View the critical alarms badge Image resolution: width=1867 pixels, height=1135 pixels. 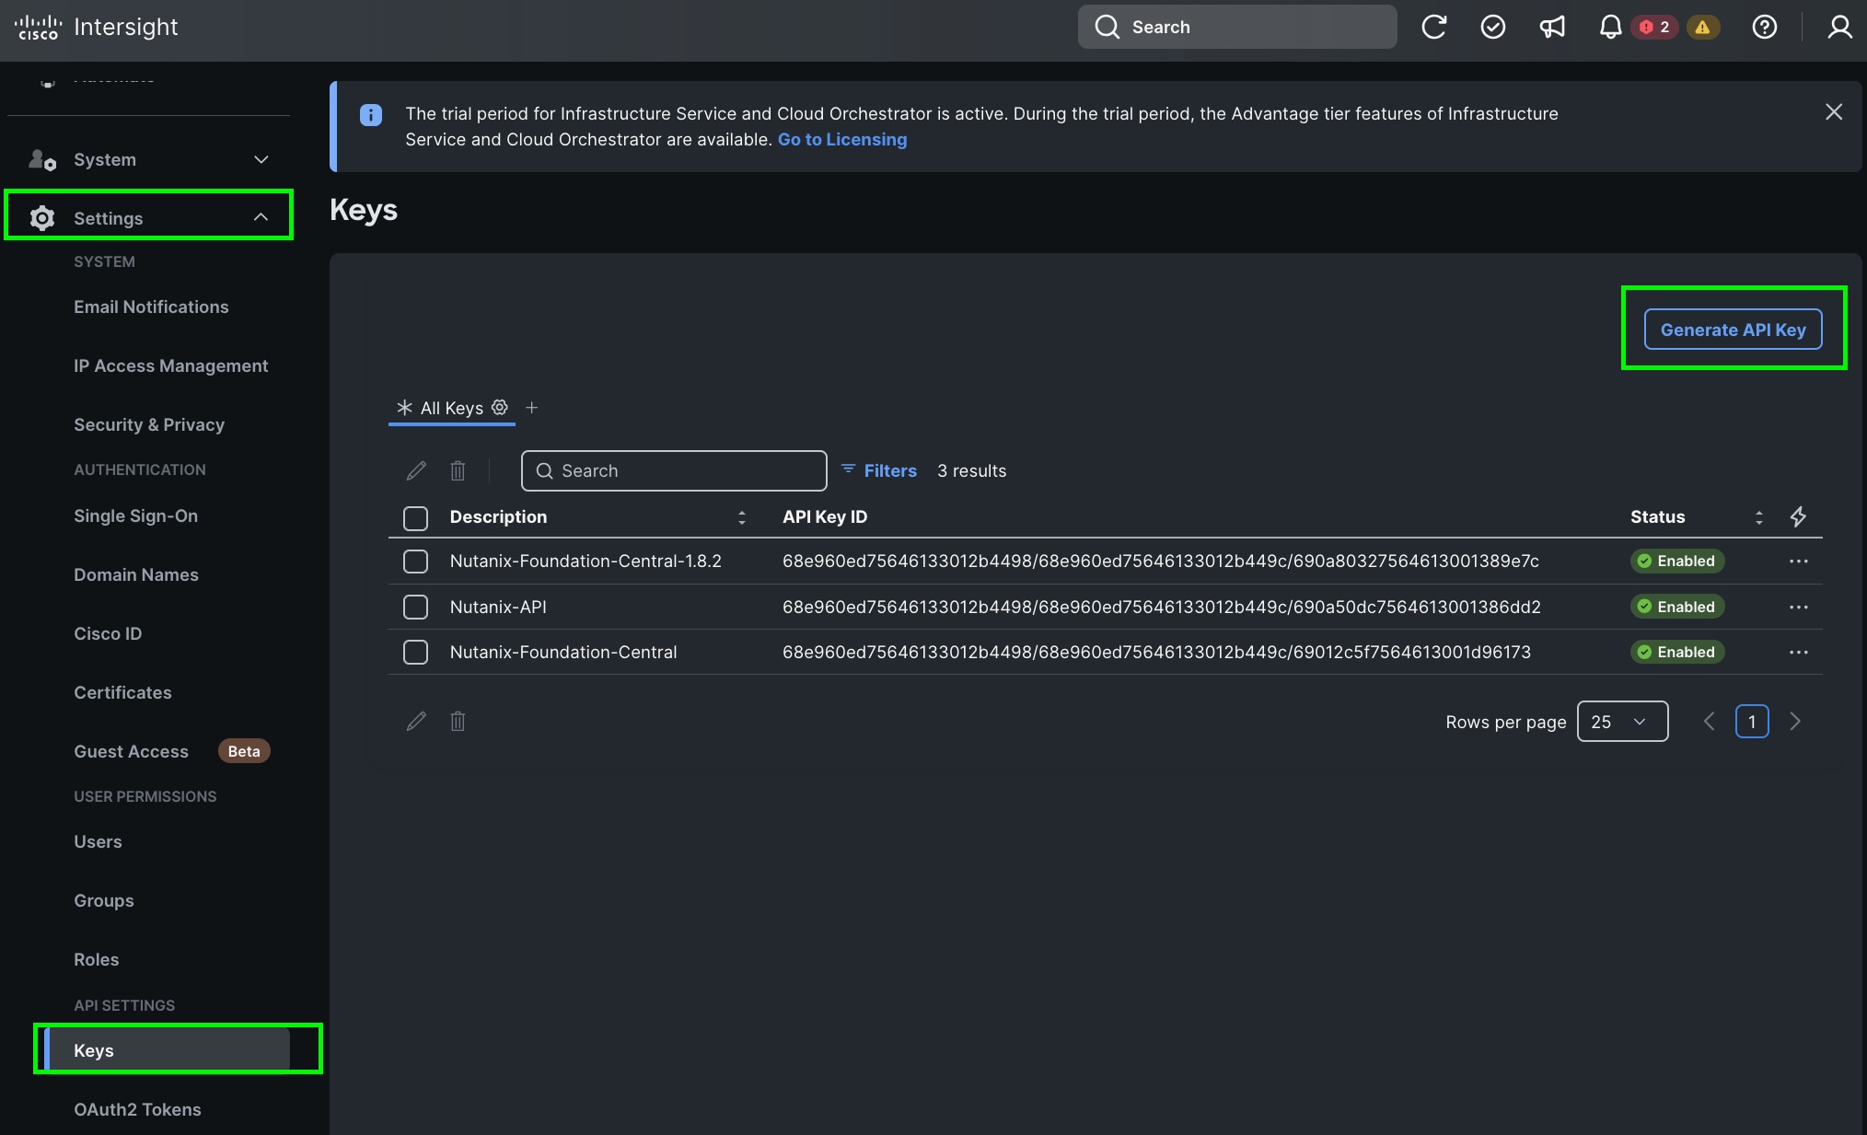1655,27
